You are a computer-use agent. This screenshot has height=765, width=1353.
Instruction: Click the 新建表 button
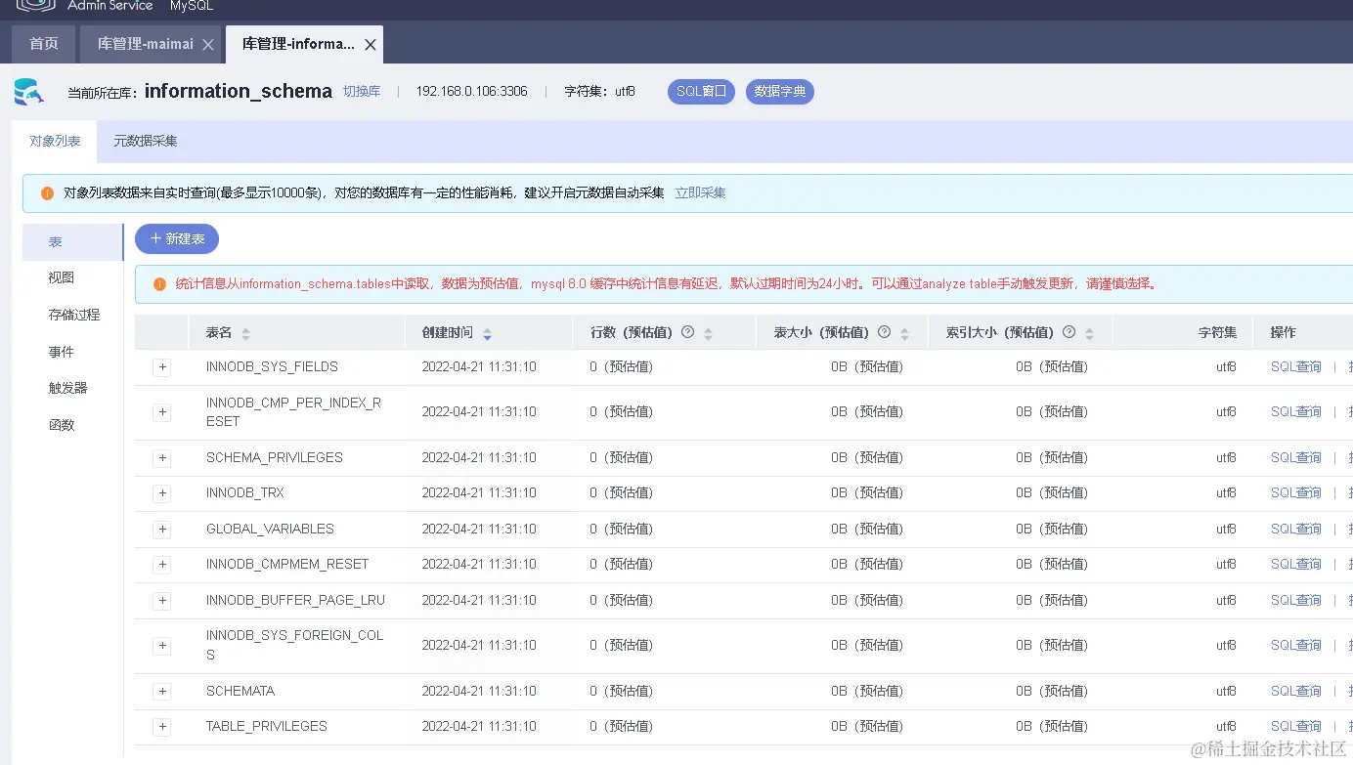pyautogui.click(x=177, y=239)
